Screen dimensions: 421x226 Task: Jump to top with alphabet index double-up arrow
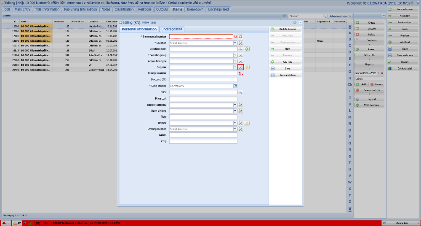pyautogui.click(x=349, y=27)
